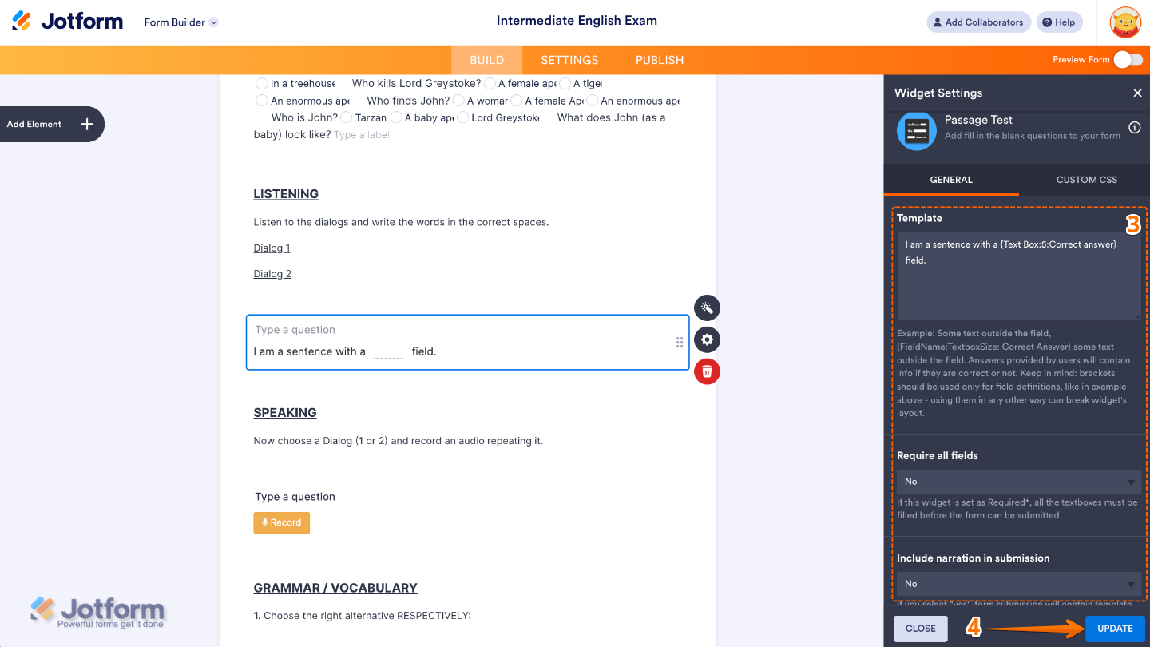Enable the Preview Form toggle
This screenshot has height=647, width=1150.
(x=1127, y=59)
